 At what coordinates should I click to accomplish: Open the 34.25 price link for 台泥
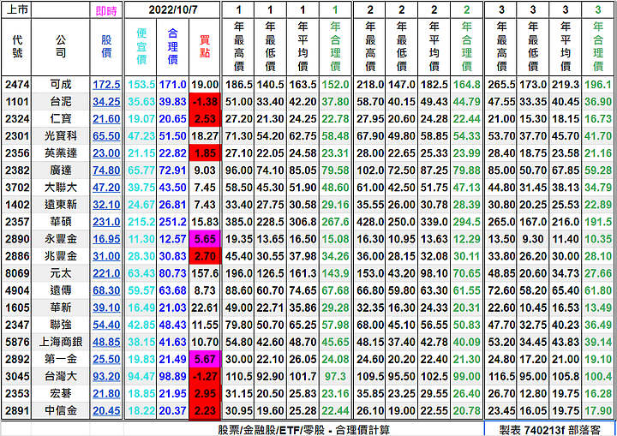[x=106, y=102]
